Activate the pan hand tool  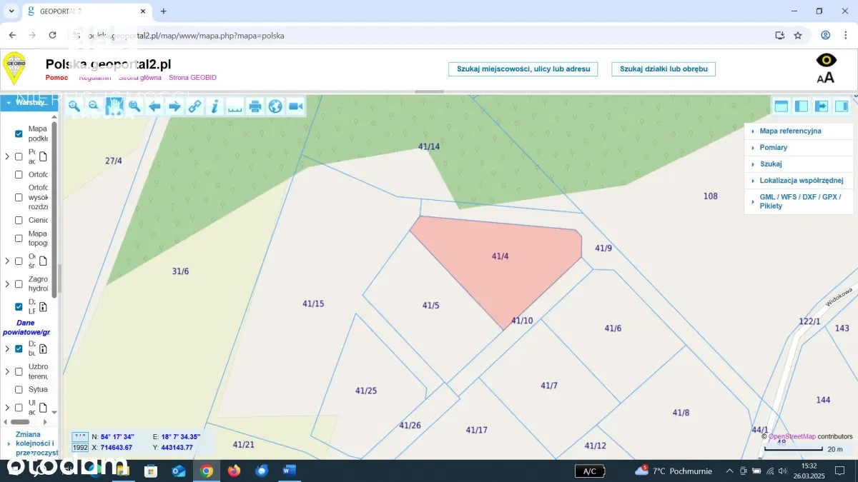[114, 106]
